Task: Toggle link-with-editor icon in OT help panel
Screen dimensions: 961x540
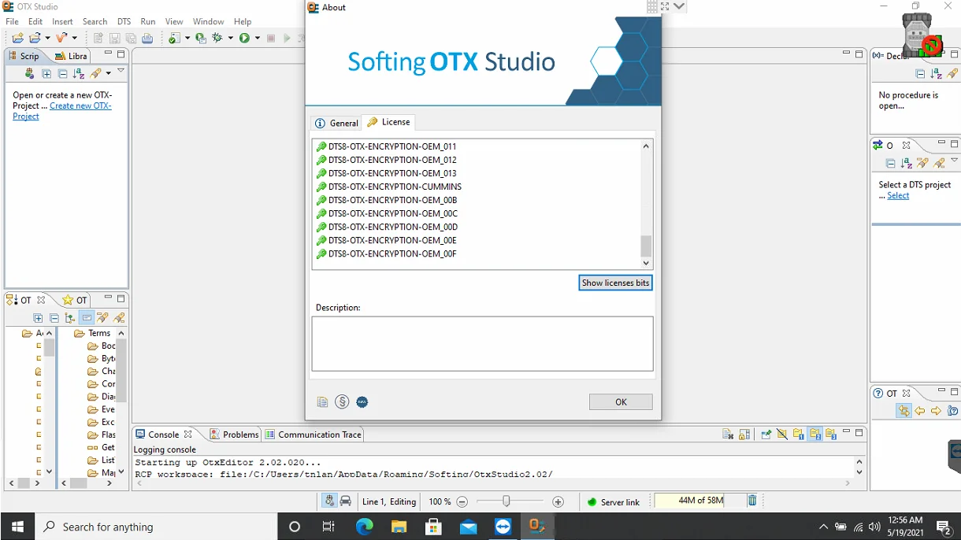Action: (903, 411)
